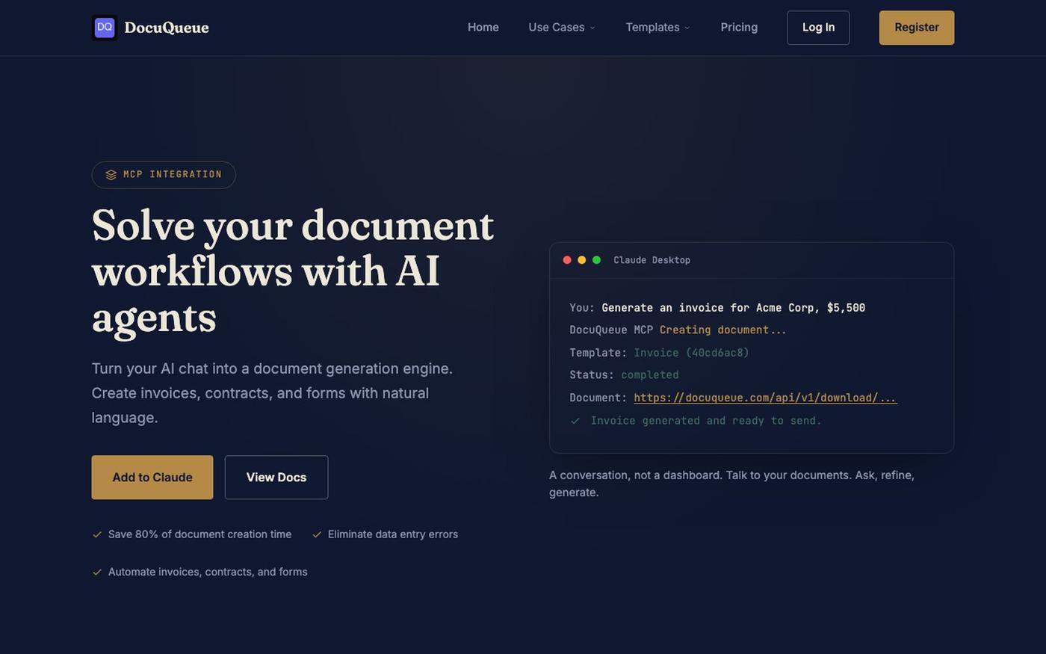Expand the Use Cases dropdown chevron
The image size is (1046, 654).
click(592, 28)
